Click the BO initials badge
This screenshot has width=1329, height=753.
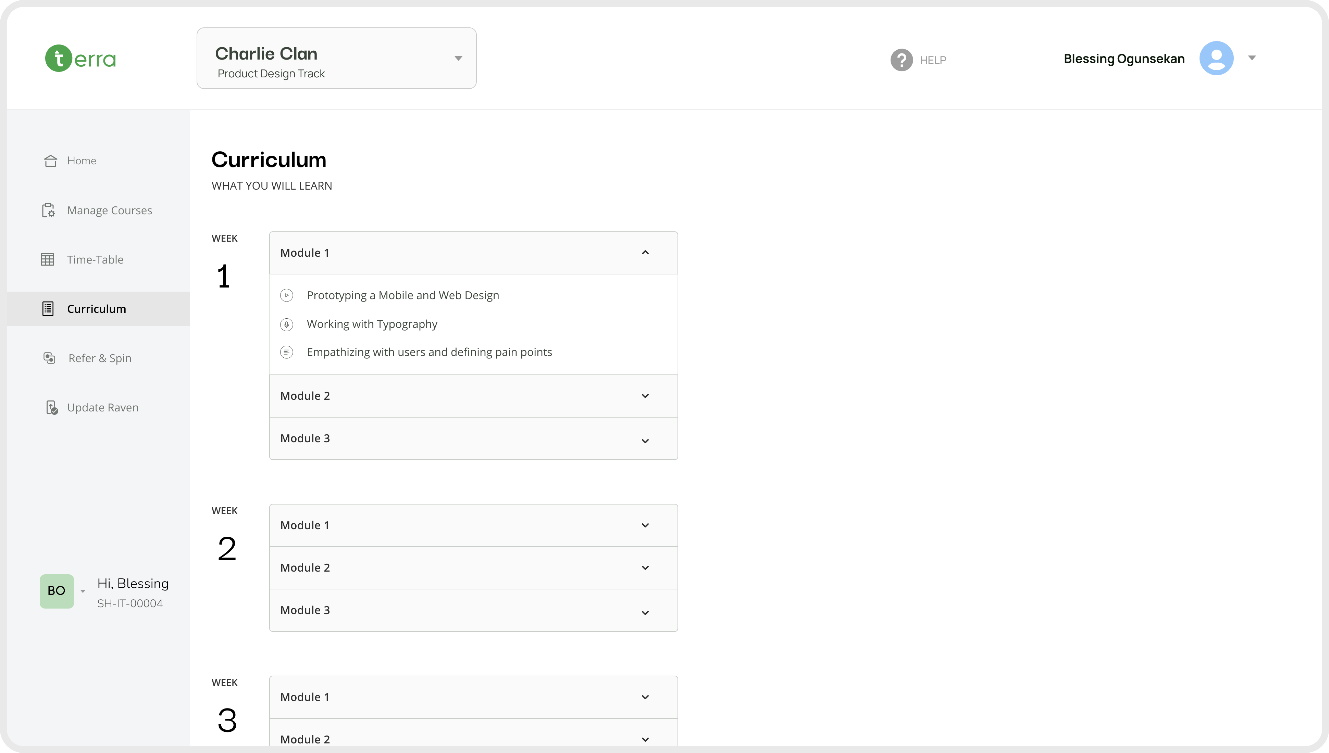57,591
